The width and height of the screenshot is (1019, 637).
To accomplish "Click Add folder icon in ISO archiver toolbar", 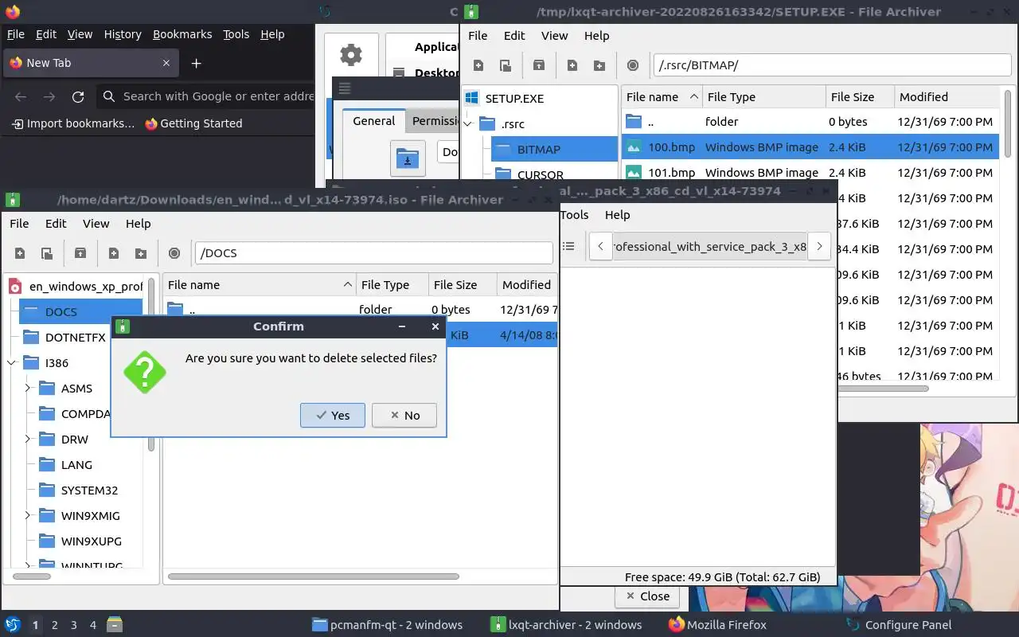I will (141, 253).
